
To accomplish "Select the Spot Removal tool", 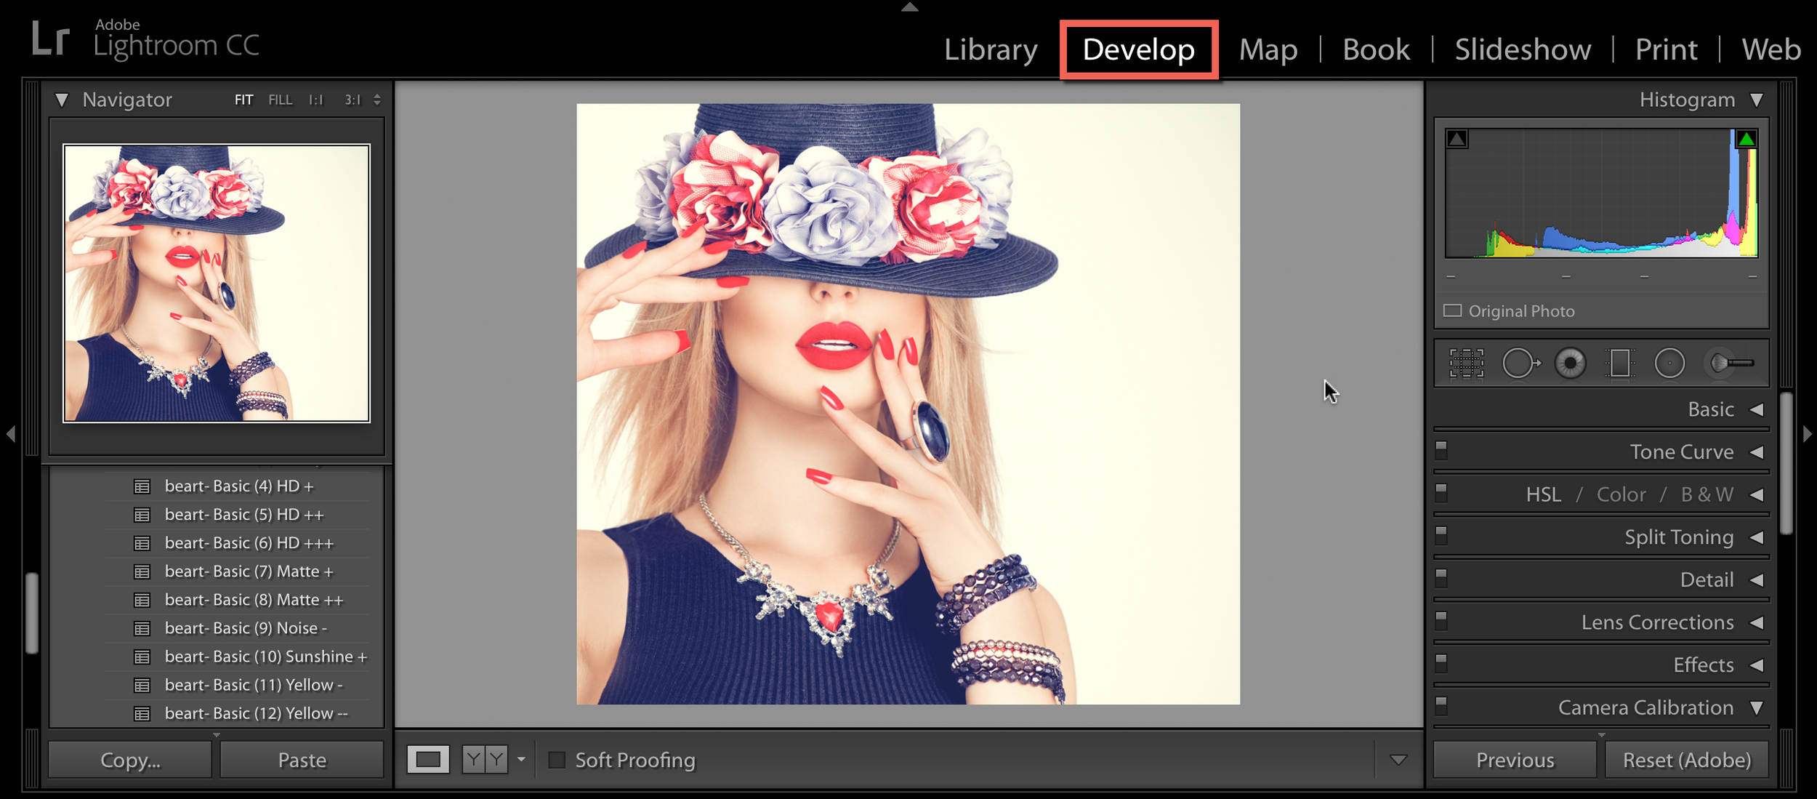I will pos(1520,364).
